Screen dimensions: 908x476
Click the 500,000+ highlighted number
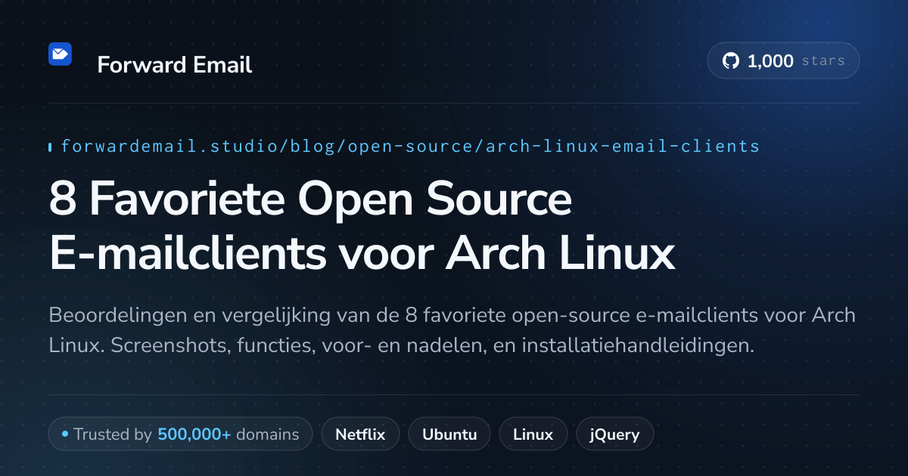194,434
